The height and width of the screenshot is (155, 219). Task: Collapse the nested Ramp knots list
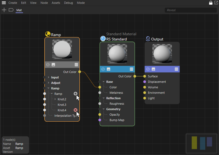(x=52, y=93)
